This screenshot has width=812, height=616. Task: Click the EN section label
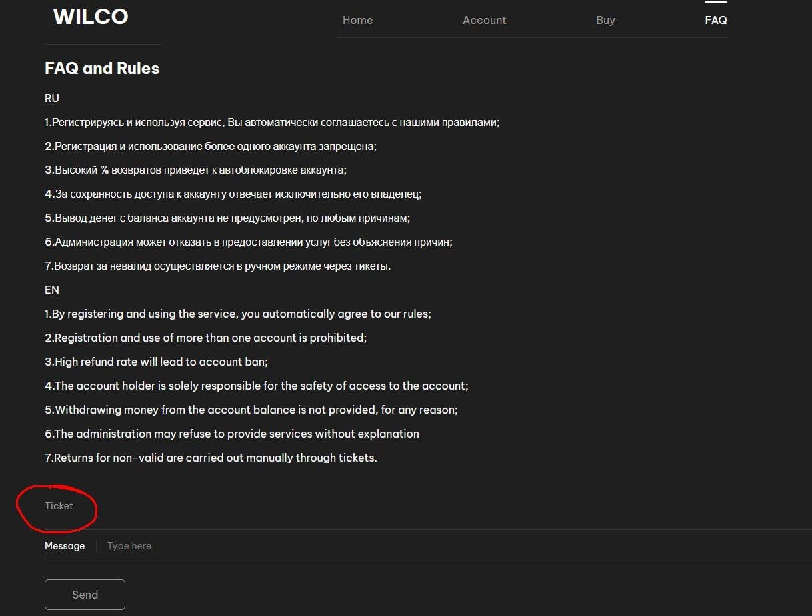pos(52,290)
